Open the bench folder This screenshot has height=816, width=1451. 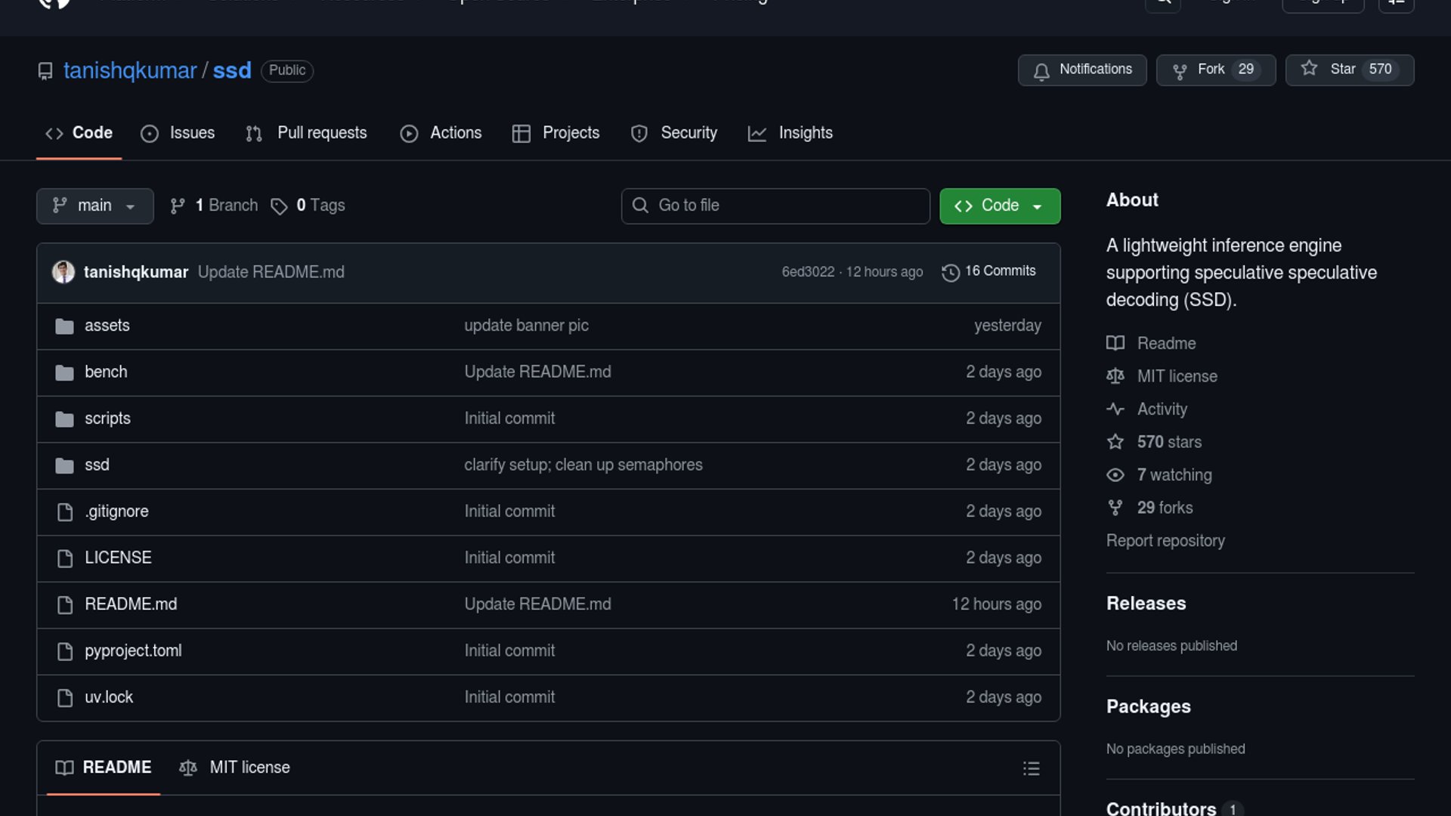pos(106,372)
